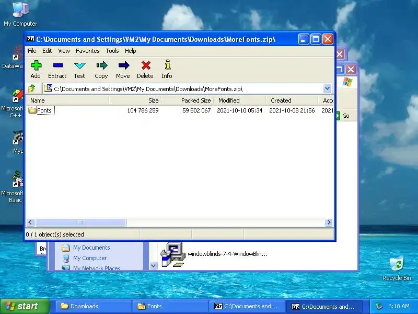
Task: Click the Fonts folder name text
Action: click(x=44, y=110)
